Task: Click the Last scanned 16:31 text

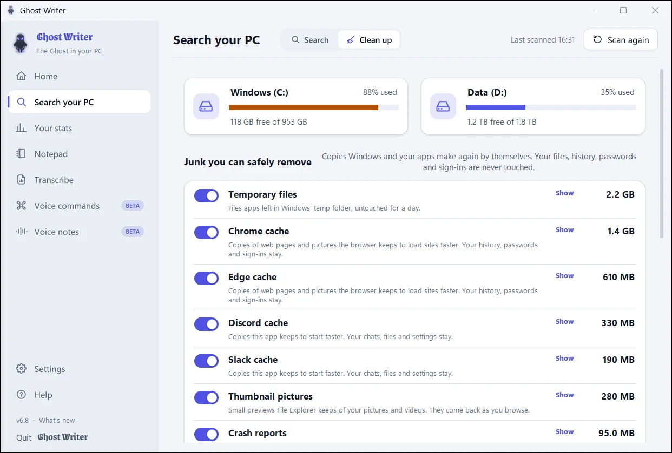Action: [x=543, y=40]
